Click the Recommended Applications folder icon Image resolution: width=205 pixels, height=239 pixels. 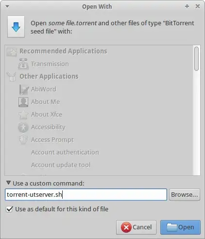[x=12, y=51]
